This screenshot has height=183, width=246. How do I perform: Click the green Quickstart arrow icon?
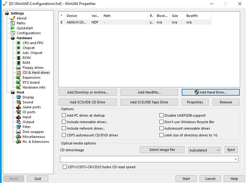(x=13, y=28)
